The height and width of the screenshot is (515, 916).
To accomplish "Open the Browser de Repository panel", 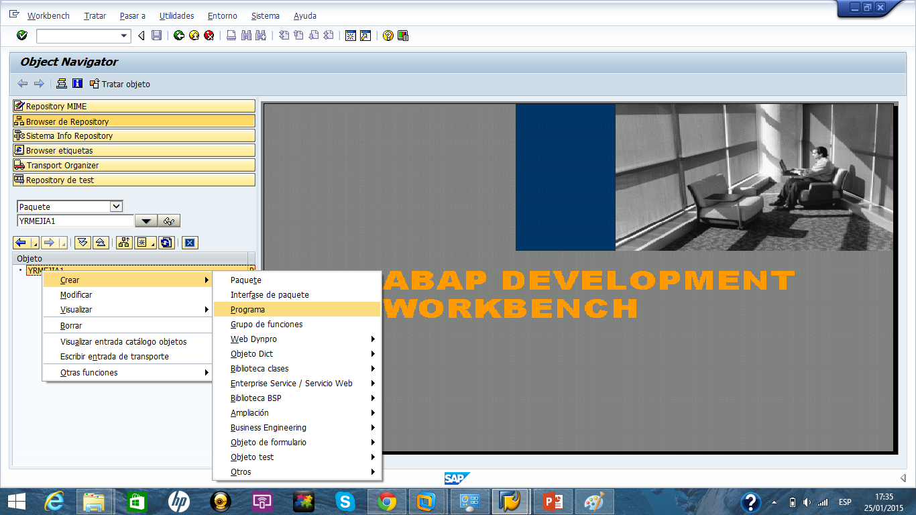I will pyautogui.click(x=134, y=121).
